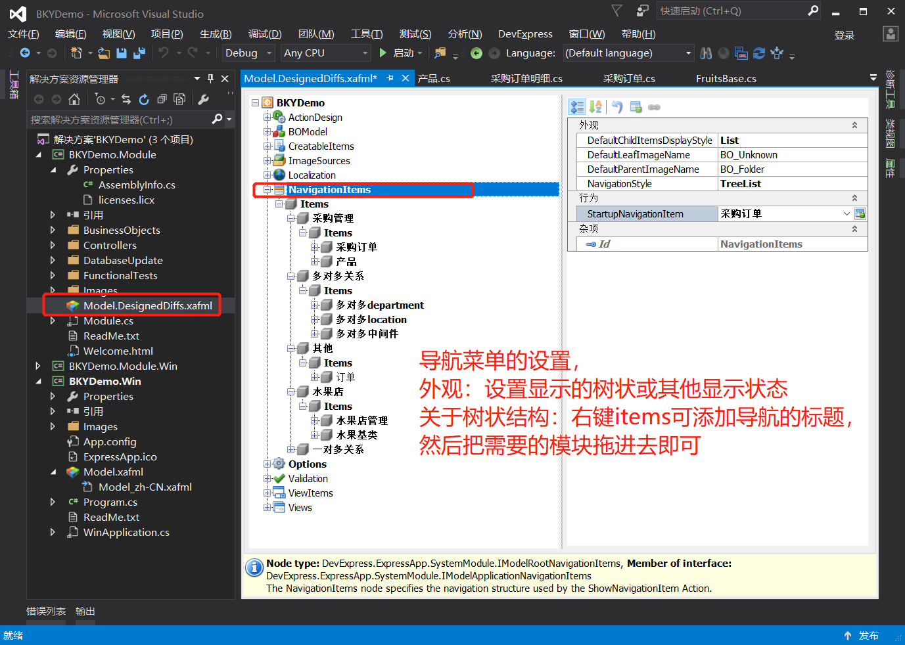The image size is (905, 645).
Task: Switch to the 产品.cs tab
Action: tap(434, 79)
